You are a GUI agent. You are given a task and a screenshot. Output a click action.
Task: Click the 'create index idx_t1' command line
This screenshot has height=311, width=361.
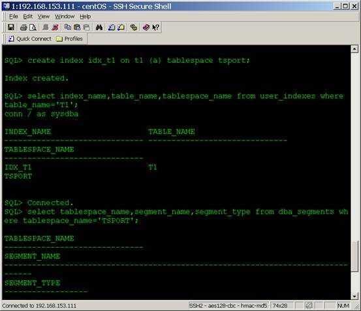[x=127, y=60]
